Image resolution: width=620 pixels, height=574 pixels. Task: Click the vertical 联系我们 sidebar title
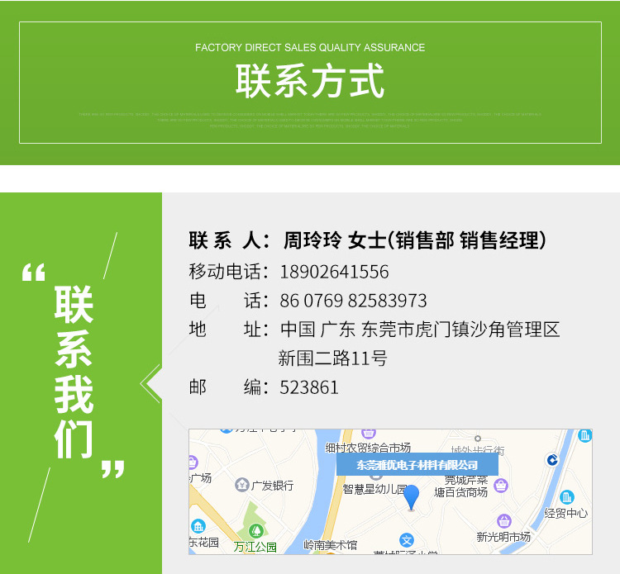(74, 372)
